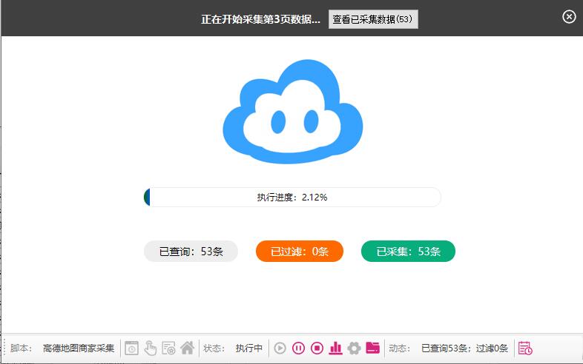This screenshot has height=364, width=583.
Task: Click the browser window timer icon
Action: [x=131, y=348]
